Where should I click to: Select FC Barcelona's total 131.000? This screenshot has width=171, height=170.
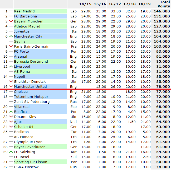pyautogui.click(x=162, y=16)
